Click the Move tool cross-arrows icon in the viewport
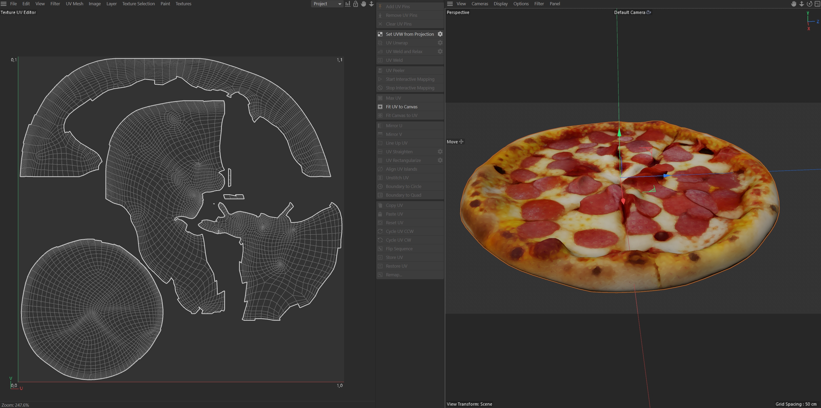 (461, 142)
